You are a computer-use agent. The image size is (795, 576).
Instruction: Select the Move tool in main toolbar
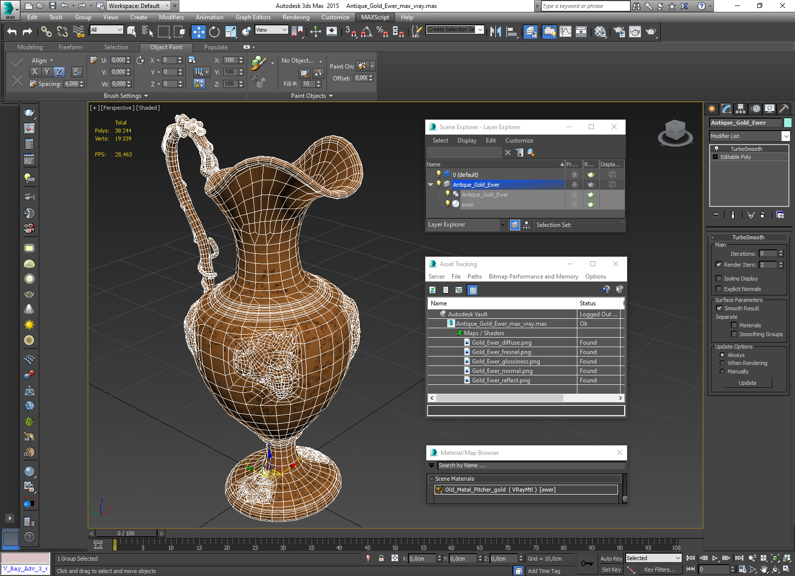coord(198,32)
